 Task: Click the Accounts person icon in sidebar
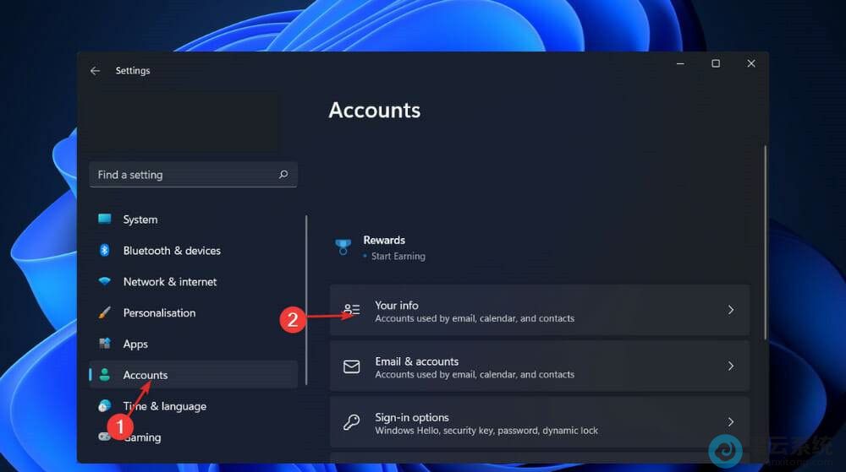tap(105, 375)
